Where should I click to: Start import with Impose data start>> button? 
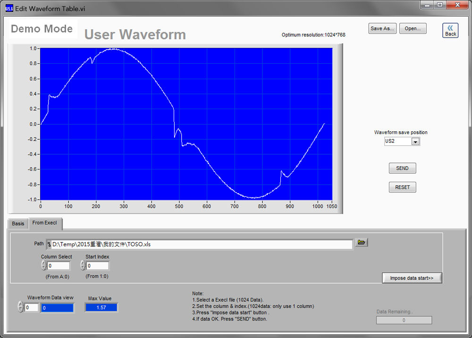coord(412,278)
